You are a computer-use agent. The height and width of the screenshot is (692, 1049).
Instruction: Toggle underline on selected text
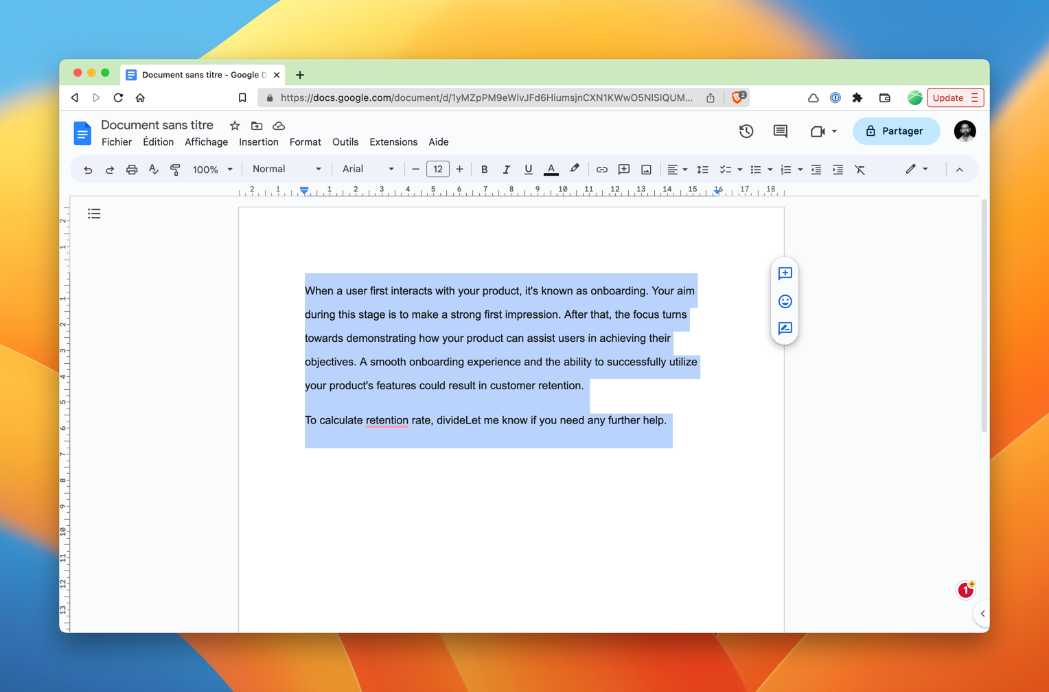point(528,170)
